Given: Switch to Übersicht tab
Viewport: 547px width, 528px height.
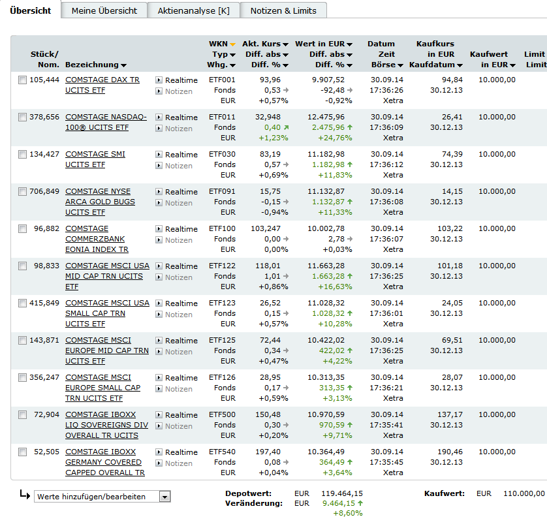Looking at the screenshot, I should click(30, 10).
